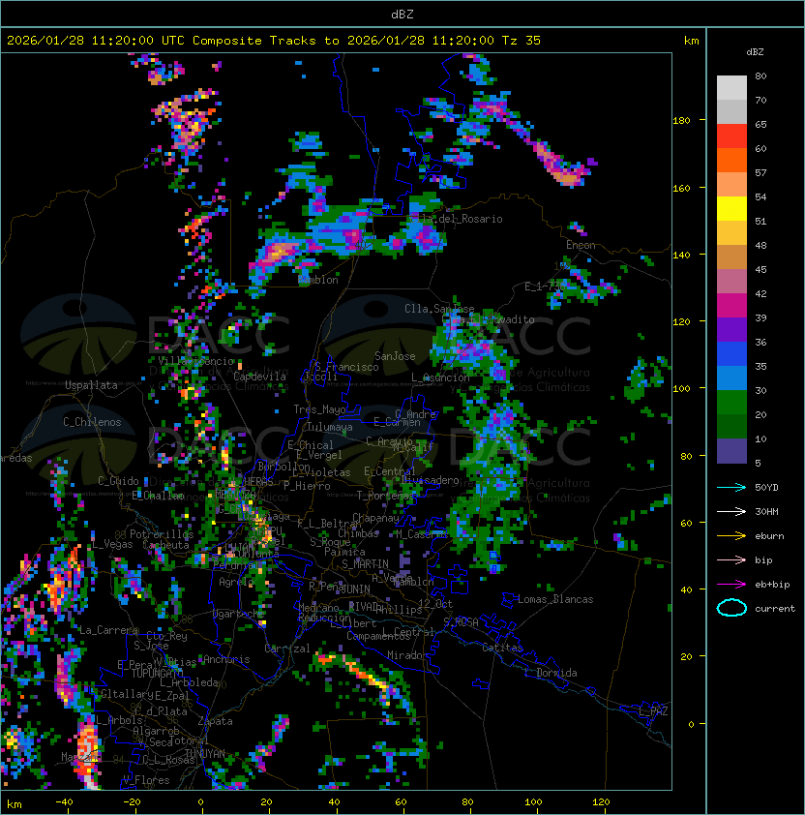Click the 'TUNUYAN' map label
This screenshot has height=815, width=805.
tap(205, 754)
